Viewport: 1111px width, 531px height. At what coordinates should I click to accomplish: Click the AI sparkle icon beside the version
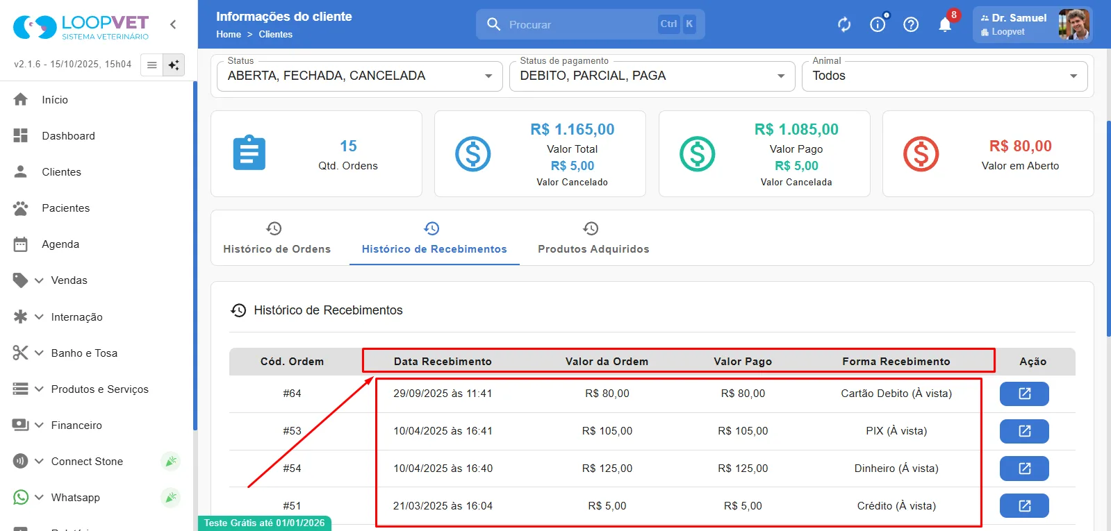[174, 65]
